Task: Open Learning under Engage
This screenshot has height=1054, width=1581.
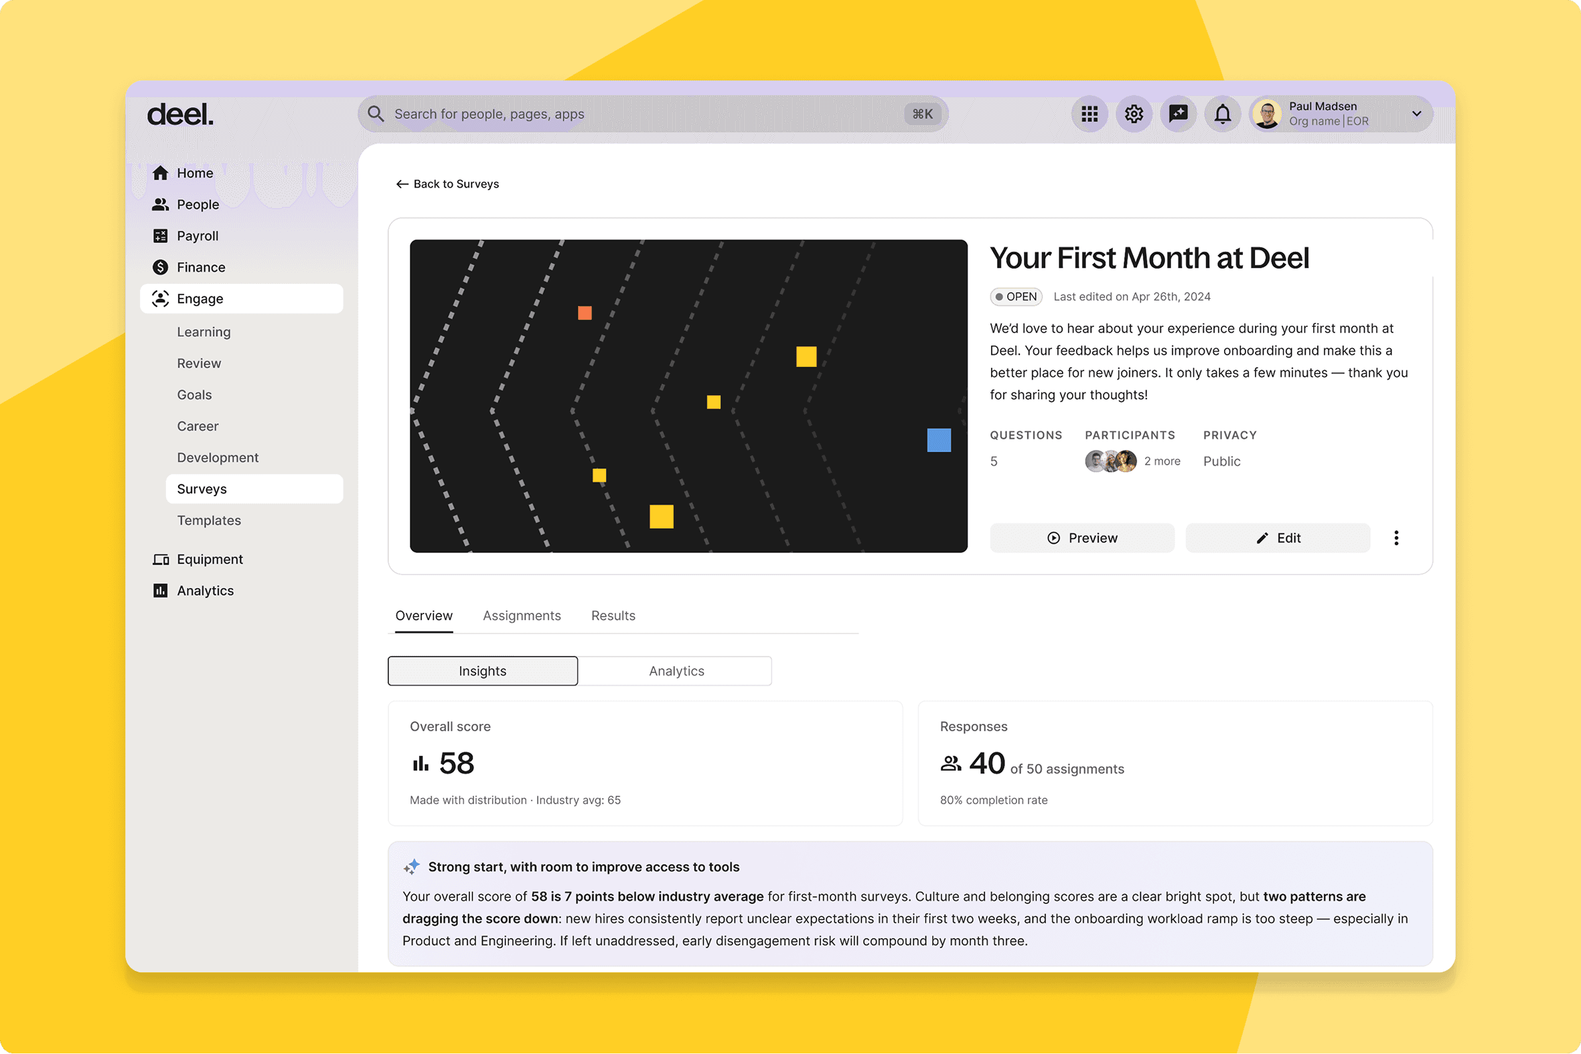Action: tap(204, 332)
